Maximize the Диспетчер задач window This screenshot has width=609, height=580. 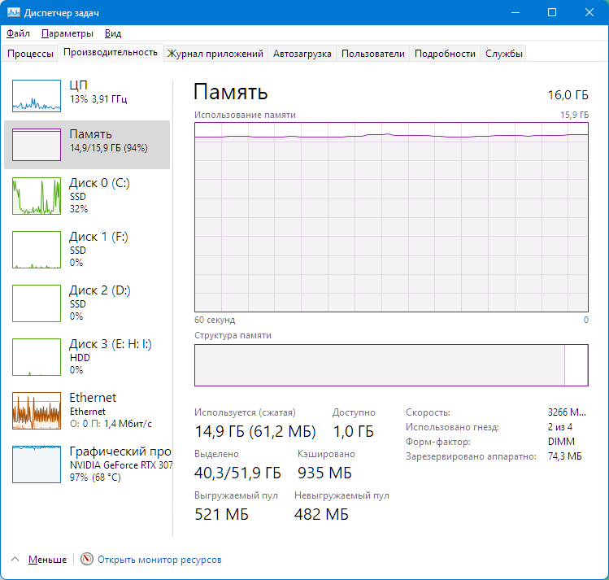tap(552, 12)
